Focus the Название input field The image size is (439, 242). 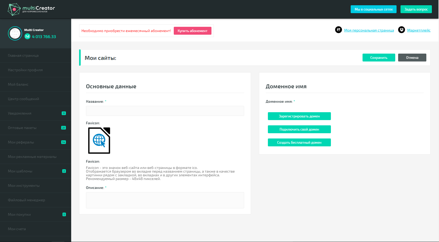click(x=165, y=111)
